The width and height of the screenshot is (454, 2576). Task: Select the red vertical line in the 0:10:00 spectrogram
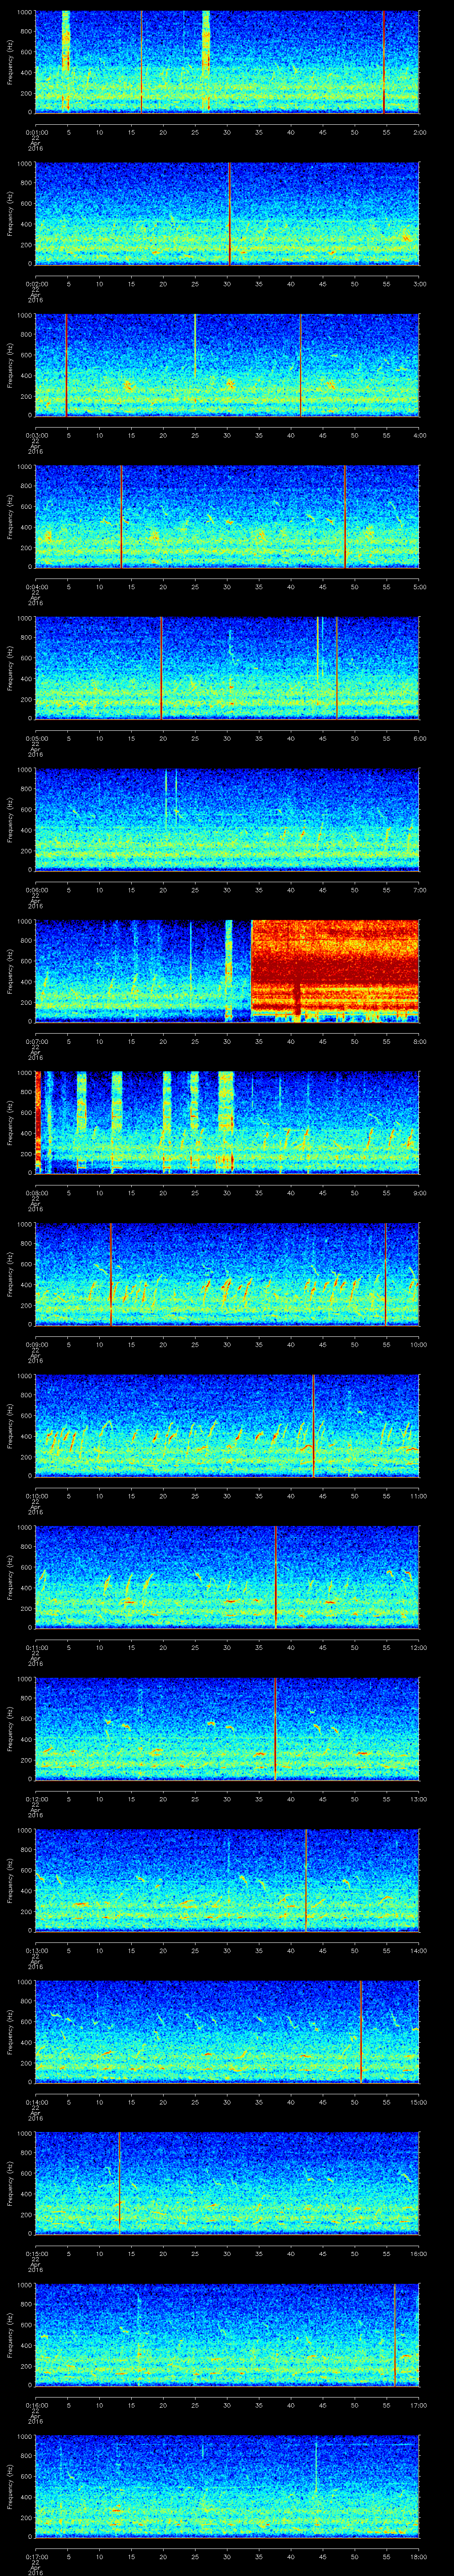313,1425
